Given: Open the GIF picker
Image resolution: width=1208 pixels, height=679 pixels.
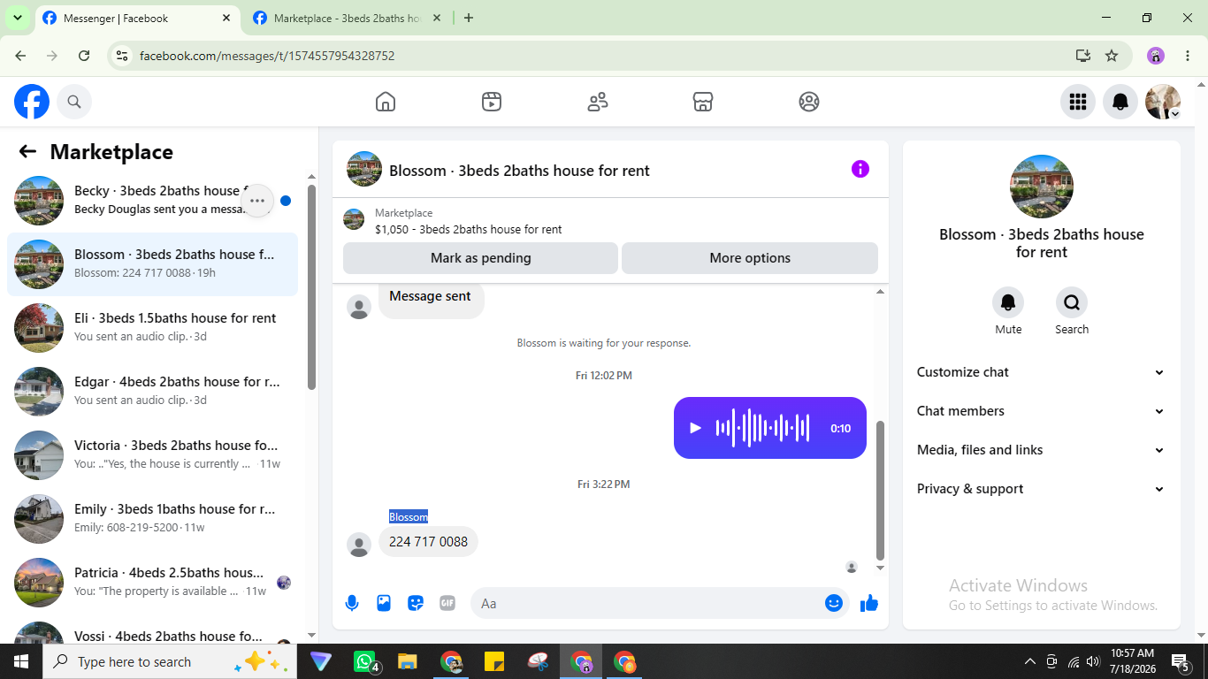Looking at the screenshot, I should 447,603.
